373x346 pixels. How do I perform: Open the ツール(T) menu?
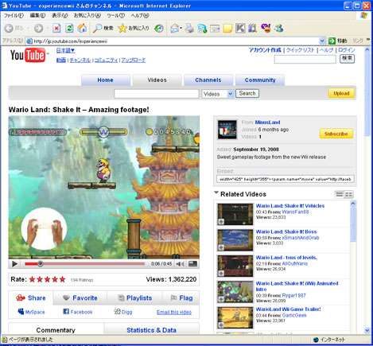pos(115,16)
